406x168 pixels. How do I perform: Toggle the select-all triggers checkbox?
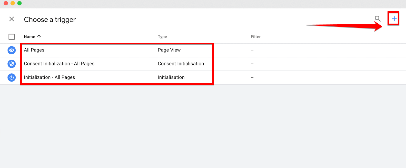[12, 37]
